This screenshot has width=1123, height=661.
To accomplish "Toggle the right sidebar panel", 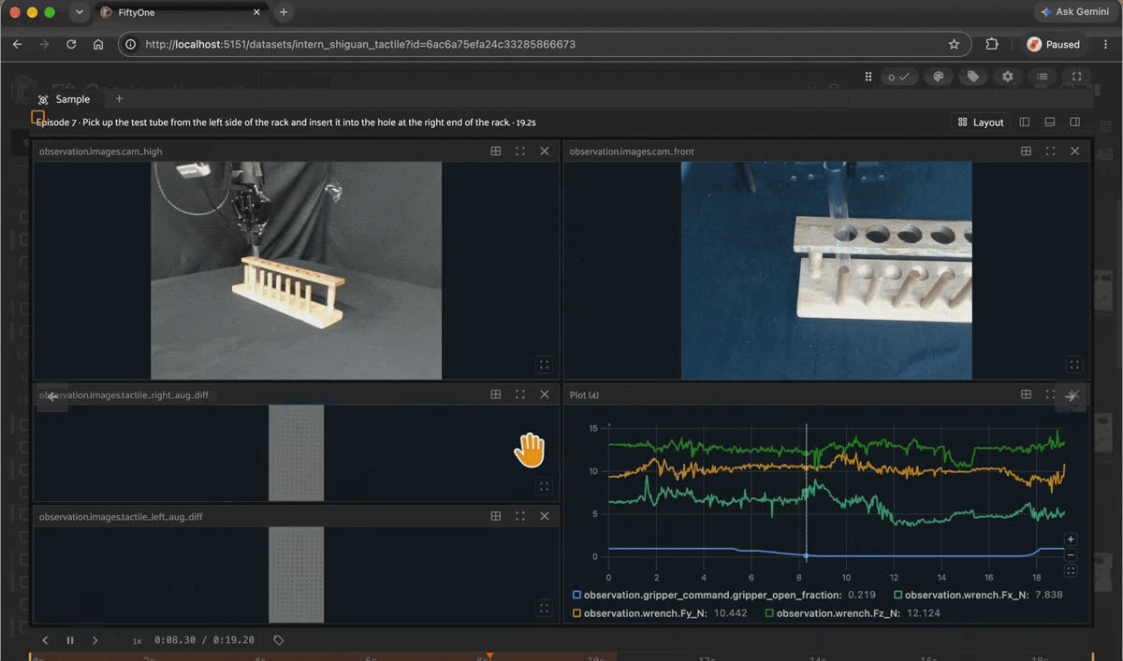I will click(x=1075, y=122).
